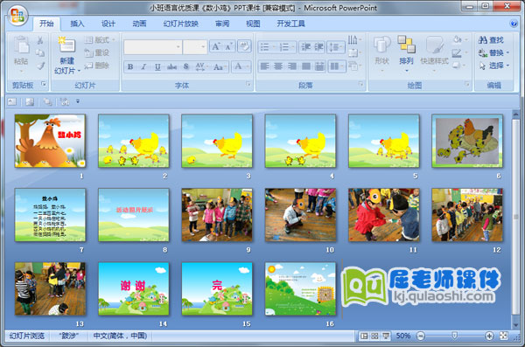
Task: Toggle Bold formatting
Action: pos(130,67)
